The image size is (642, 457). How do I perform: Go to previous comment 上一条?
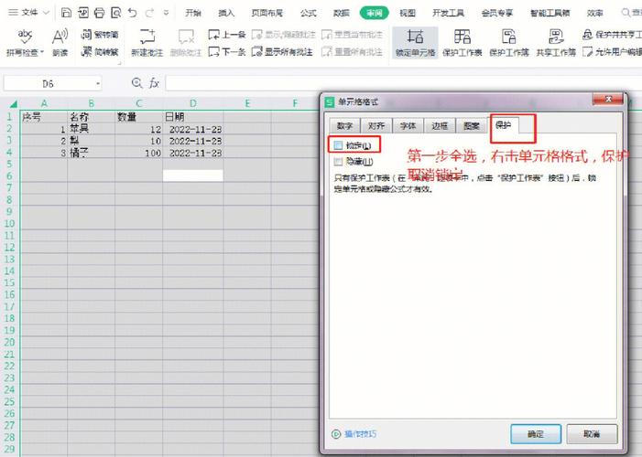227,35
